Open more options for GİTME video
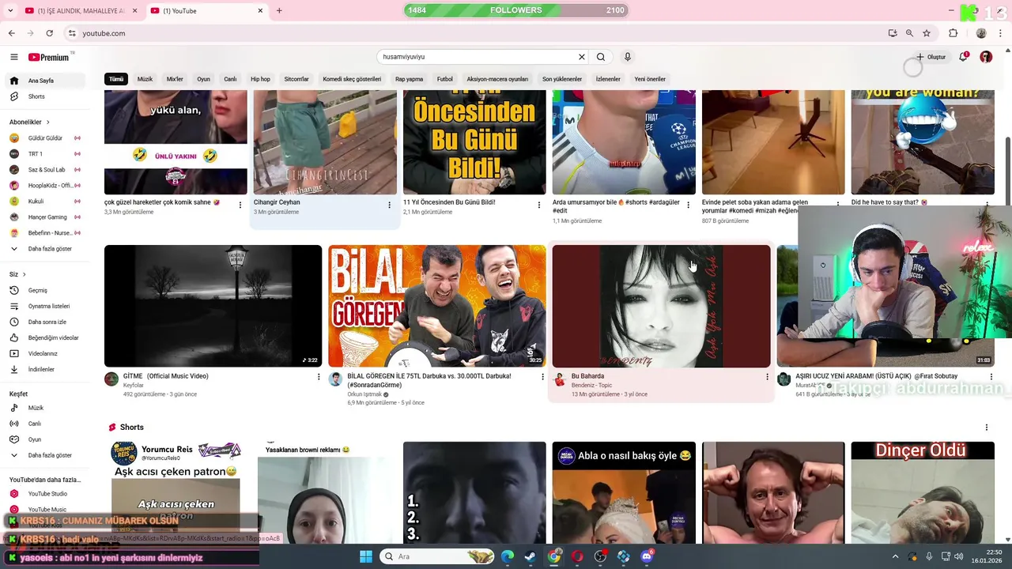1012x569 pixels. click(319, 377)
